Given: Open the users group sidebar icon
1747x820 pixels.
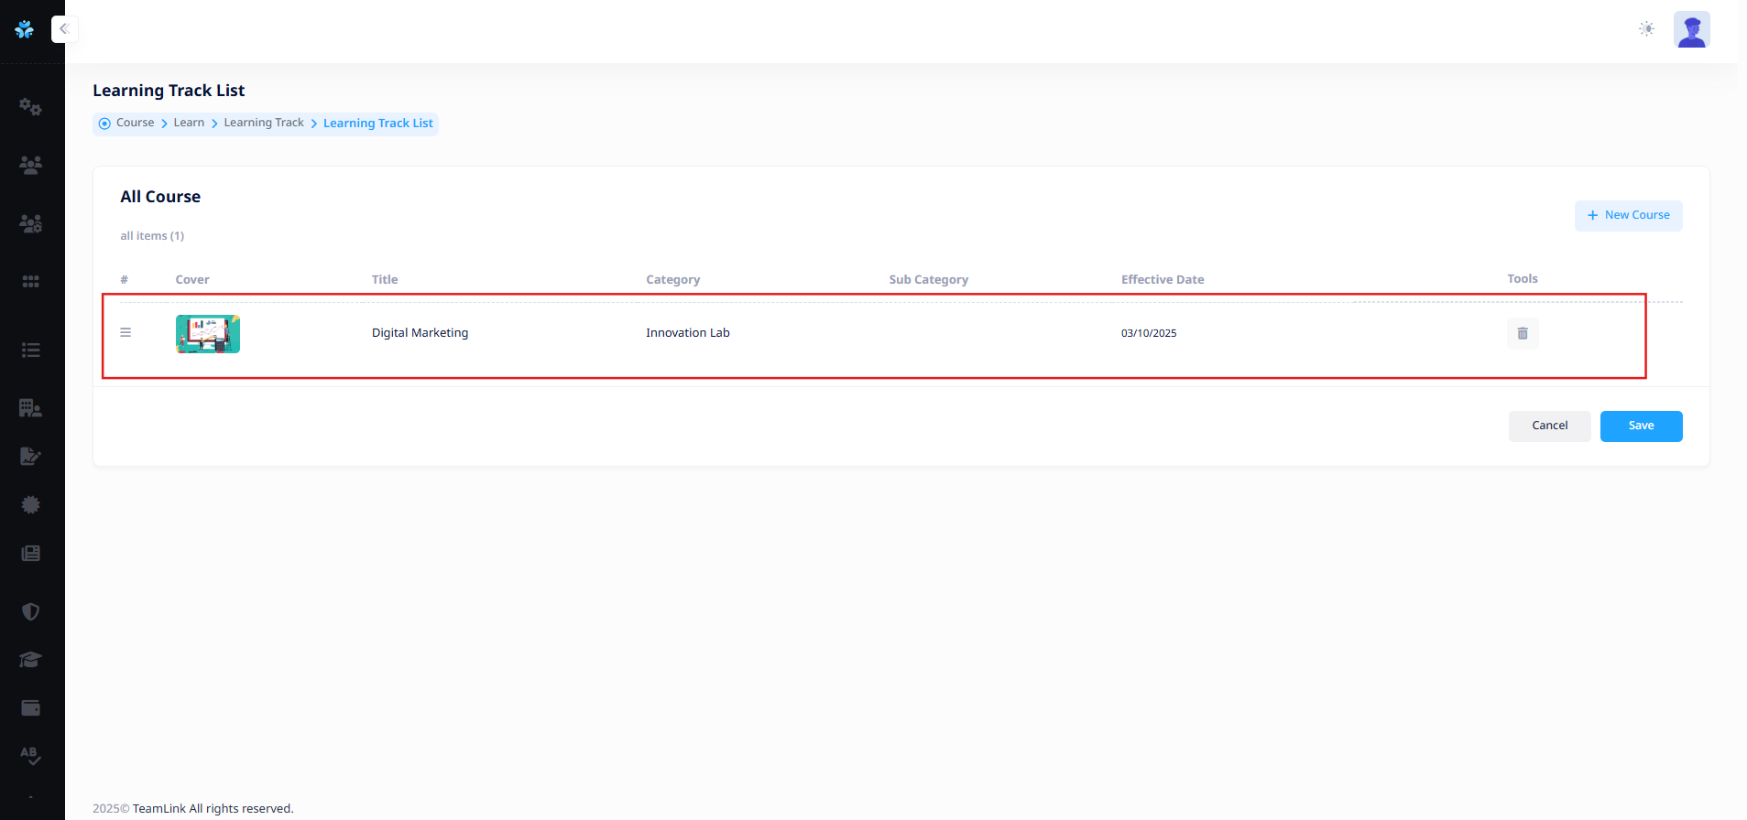Looking at the screenshot, I should point(30,165).
